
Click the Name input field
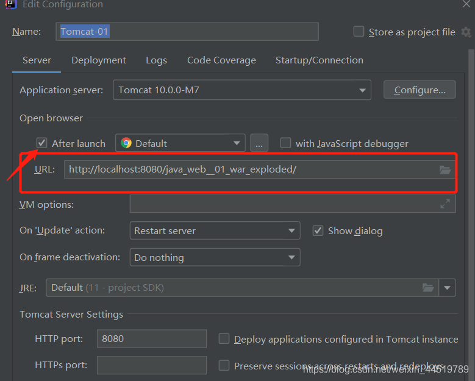pyautogui.click(x=187, y=32)
